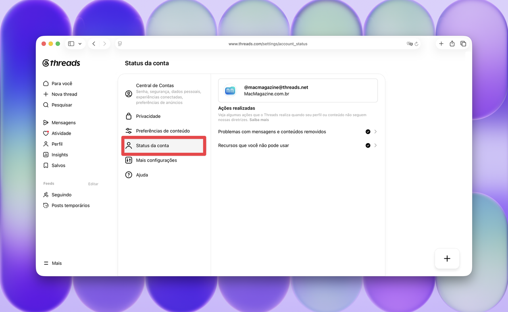
Task: Click the Saiba mais link
Action: [x=259, y=120]
